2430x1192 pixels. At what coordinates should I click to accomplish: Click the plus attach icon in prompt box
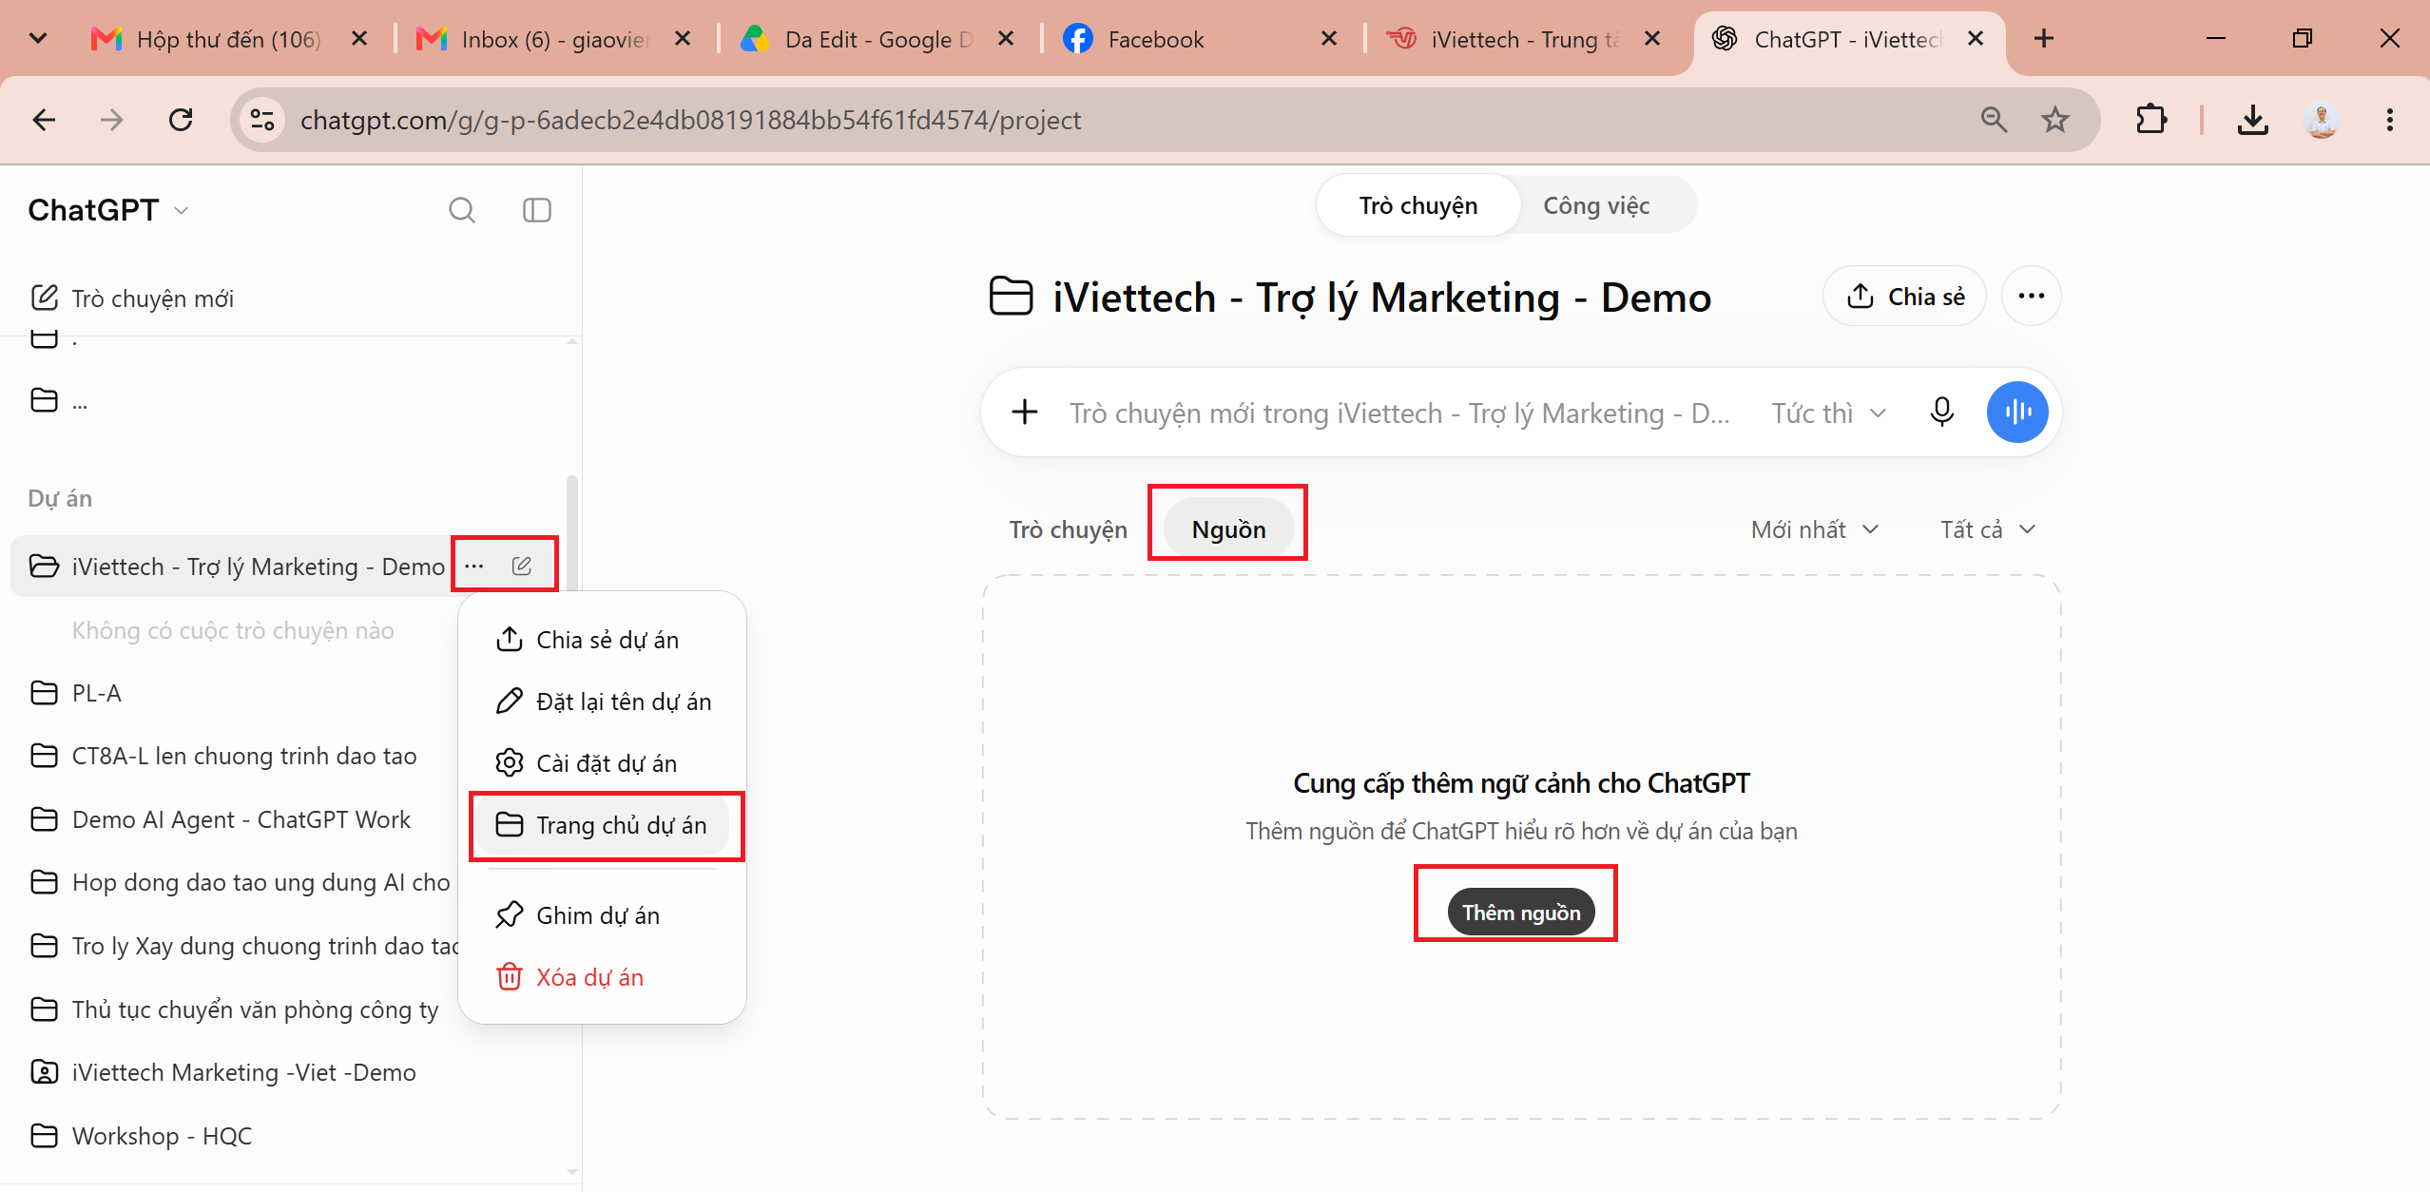(x=1025, y=412)
